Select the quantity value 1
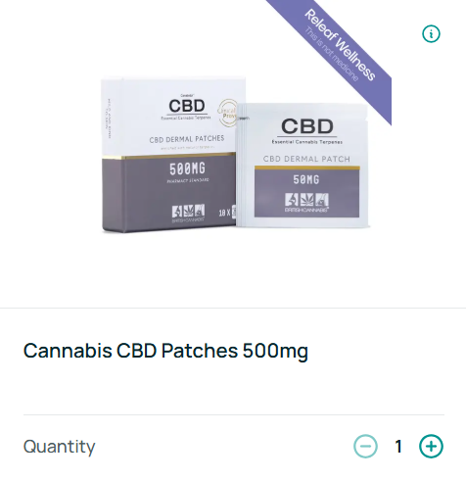This screenshot has width=466, height=480. 398,447
